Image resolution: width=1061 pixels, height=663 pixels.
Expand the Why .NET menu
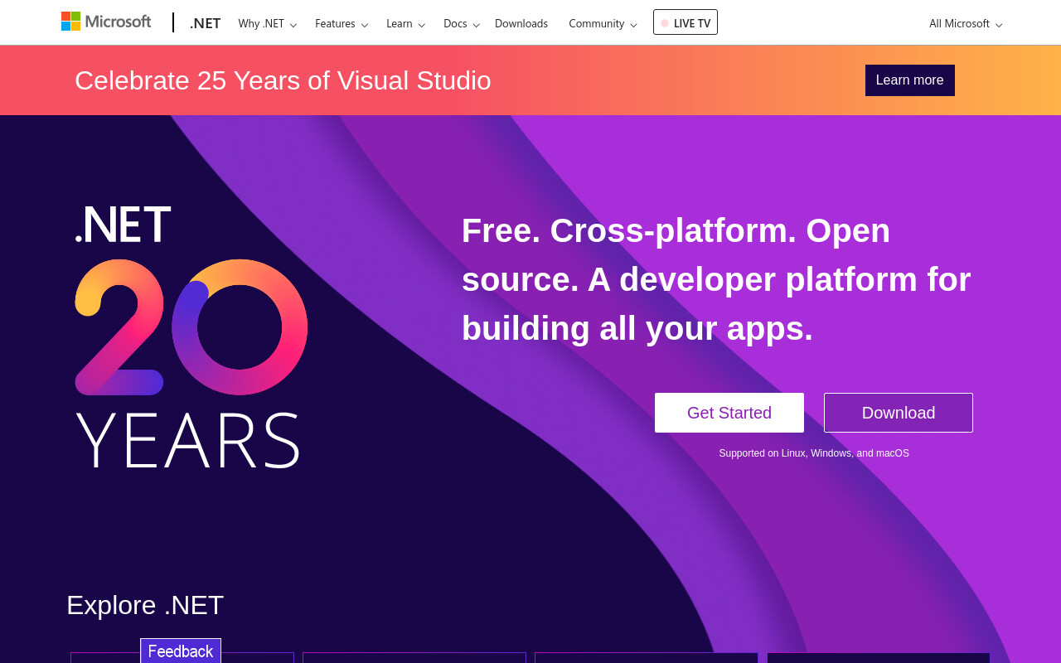coord(267,23)
